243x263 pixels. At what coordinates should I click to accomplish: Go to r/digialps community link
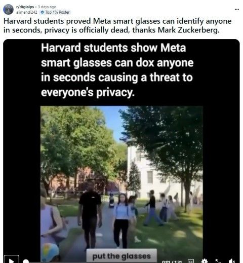25,7
